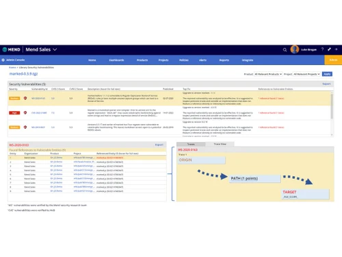This screenshot has height=257, width=342.
Task: Open the Alerts menu
Action: [x=202, y=60]
